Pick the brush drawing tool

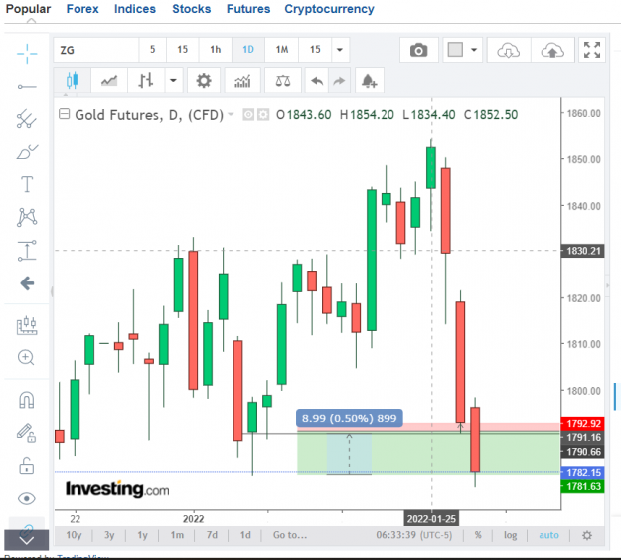pos(27,152)
